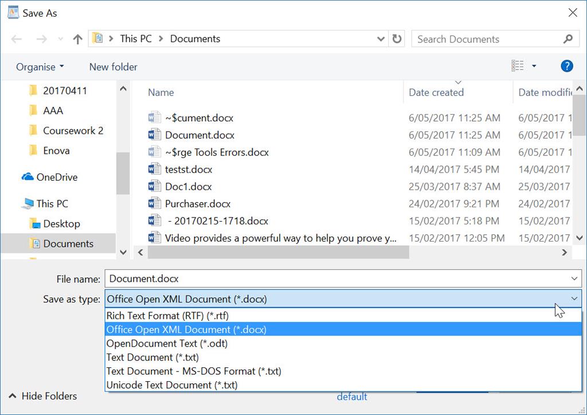
Task: Choose Text Document - MS-DOS Format
Action: 343,371
